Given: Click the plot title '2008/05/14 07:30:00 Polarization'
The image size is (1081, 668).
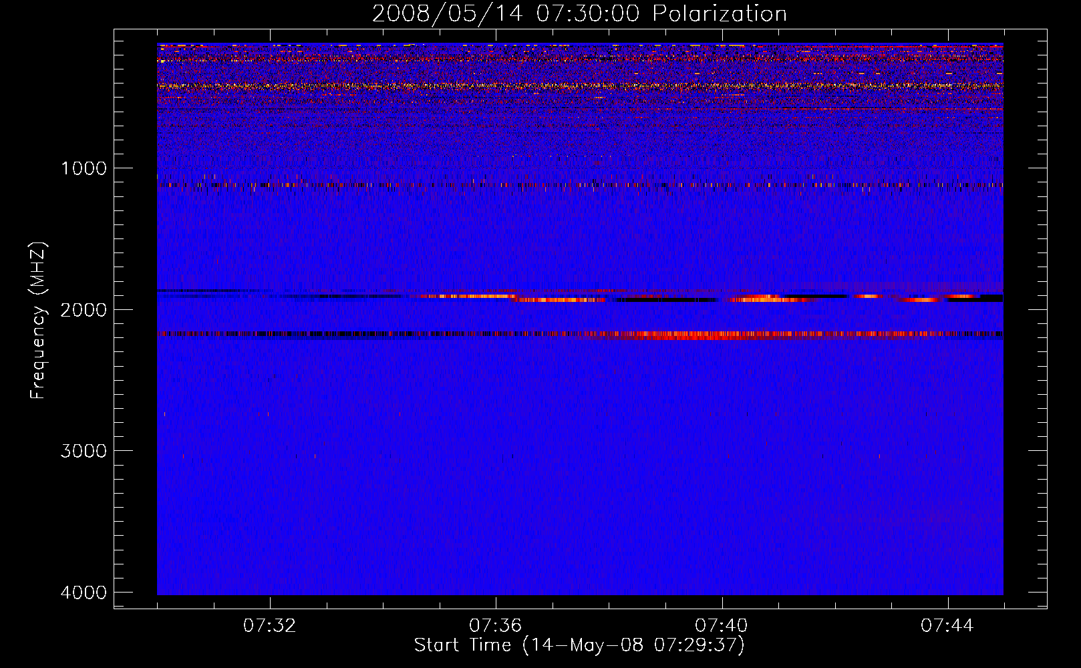Looking at the screenshot, I should coord(579,13).
